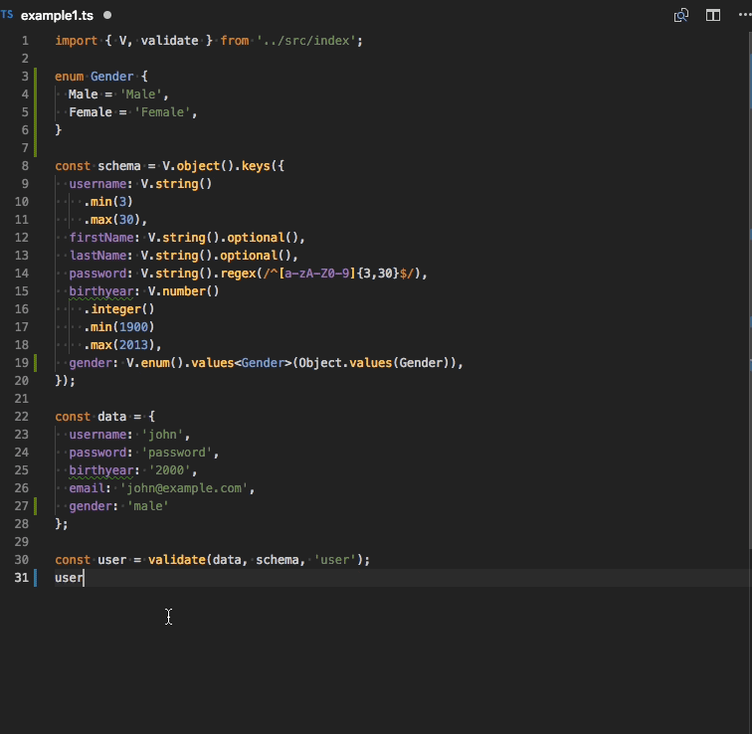The height and width of the screenshot is (734, 752).
Task: Open changes compare icon in editor toolbar
Action: 681,15
